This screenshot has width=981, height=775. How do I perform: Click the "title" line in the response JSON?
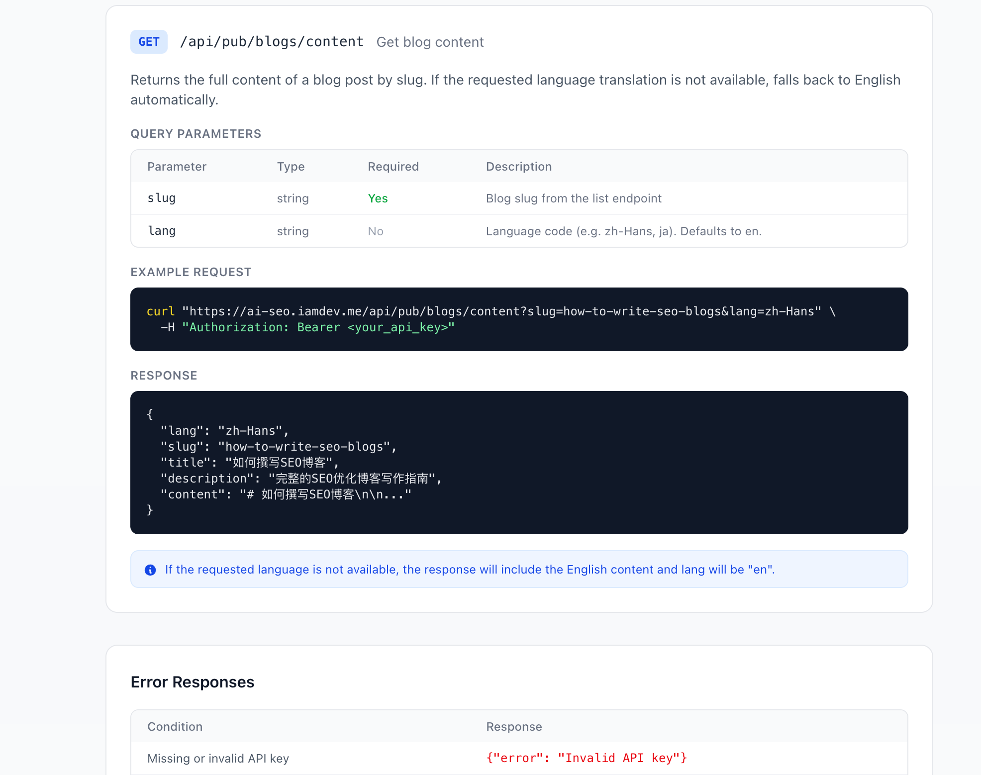(249, 463)
